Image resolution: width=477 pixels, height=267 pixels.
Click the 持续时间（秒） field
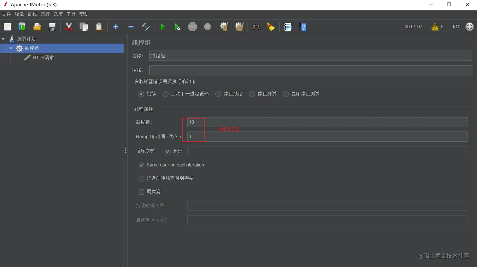coord(327,206)
